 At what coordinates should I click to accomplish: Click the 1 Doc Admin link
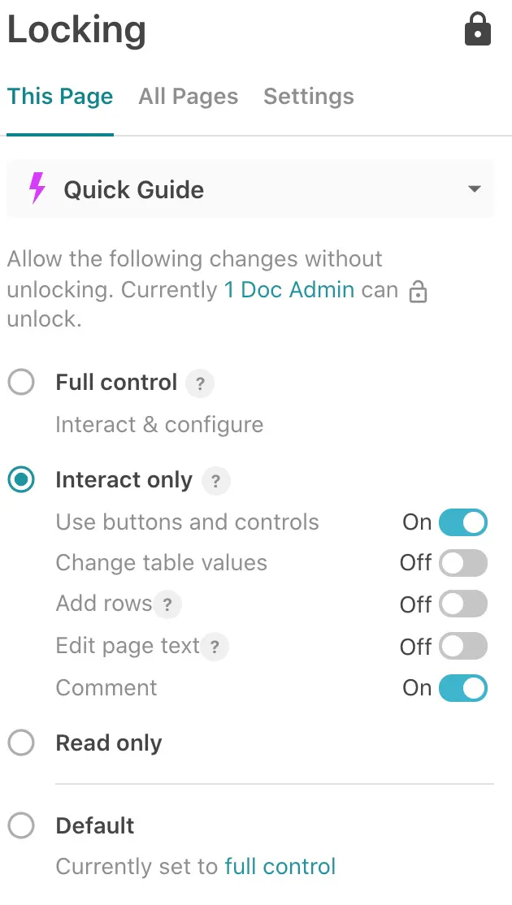point(289,290)
